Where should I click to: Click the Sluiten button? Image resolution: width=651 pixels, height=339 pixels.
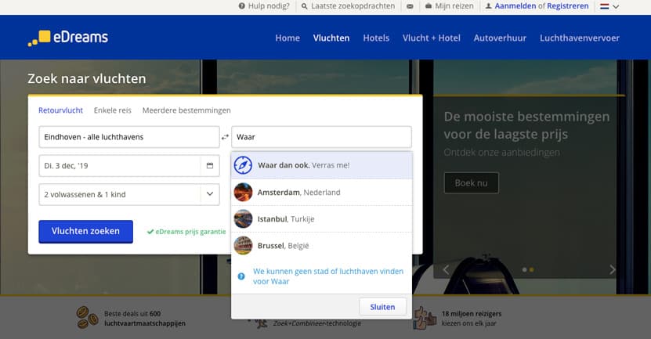[382, 307]
